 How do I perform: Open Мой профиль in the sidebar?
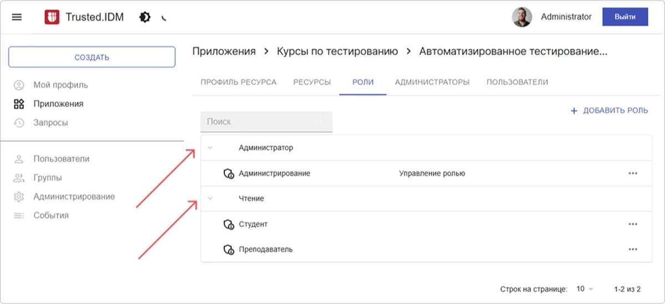tap(60, 85)
